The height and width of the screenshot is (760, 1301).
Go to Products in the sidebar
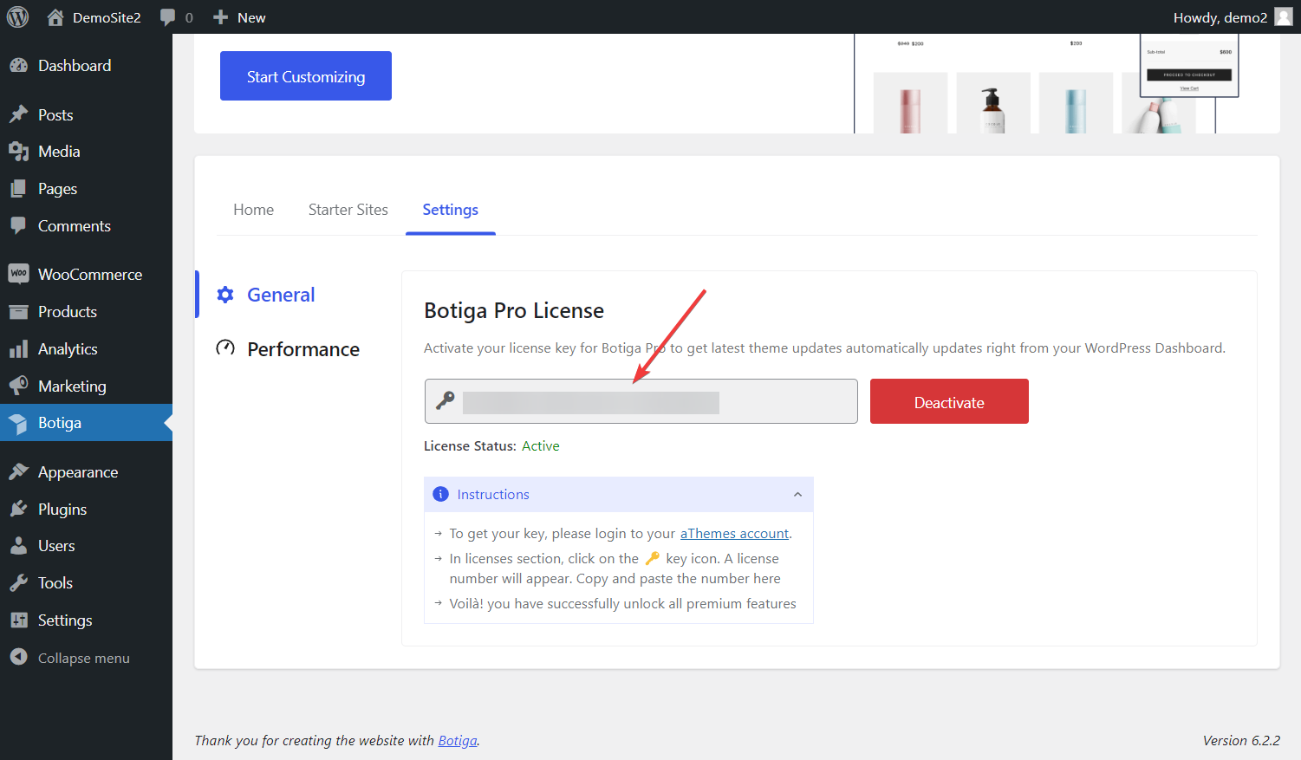(68, 312)
